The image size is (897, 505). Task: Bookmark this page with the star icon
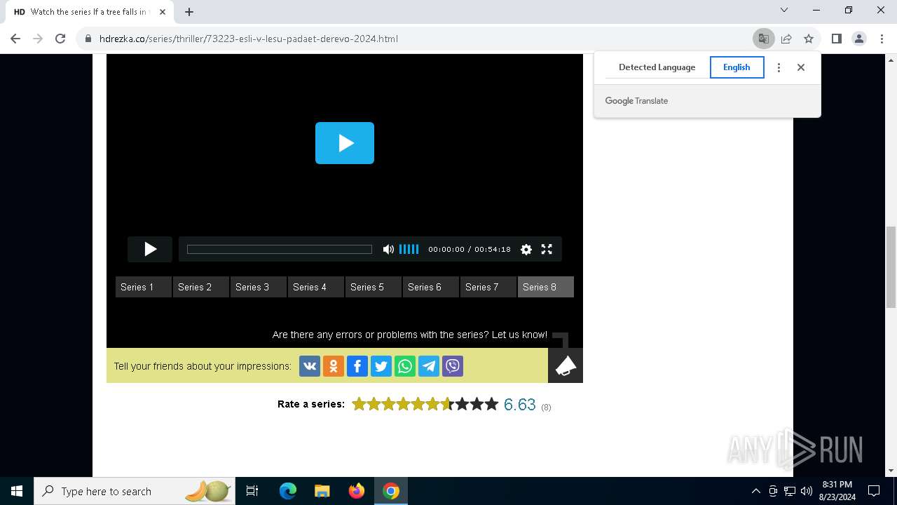(x=809, y=39)
